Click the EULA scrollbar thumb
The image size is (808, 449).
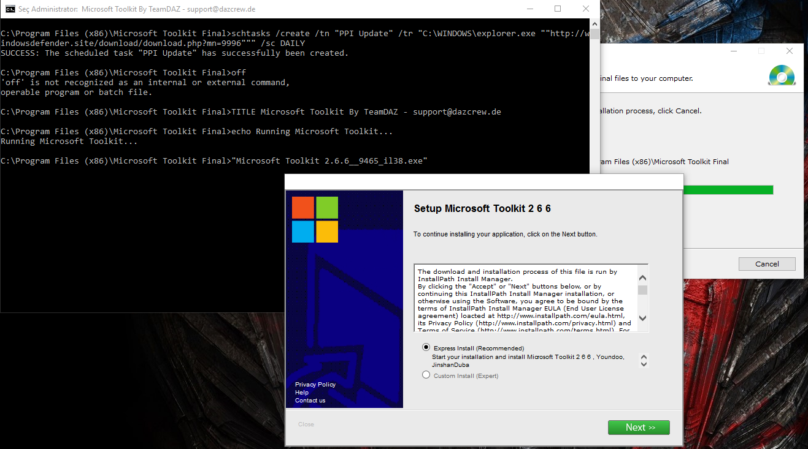pos(642,290)
